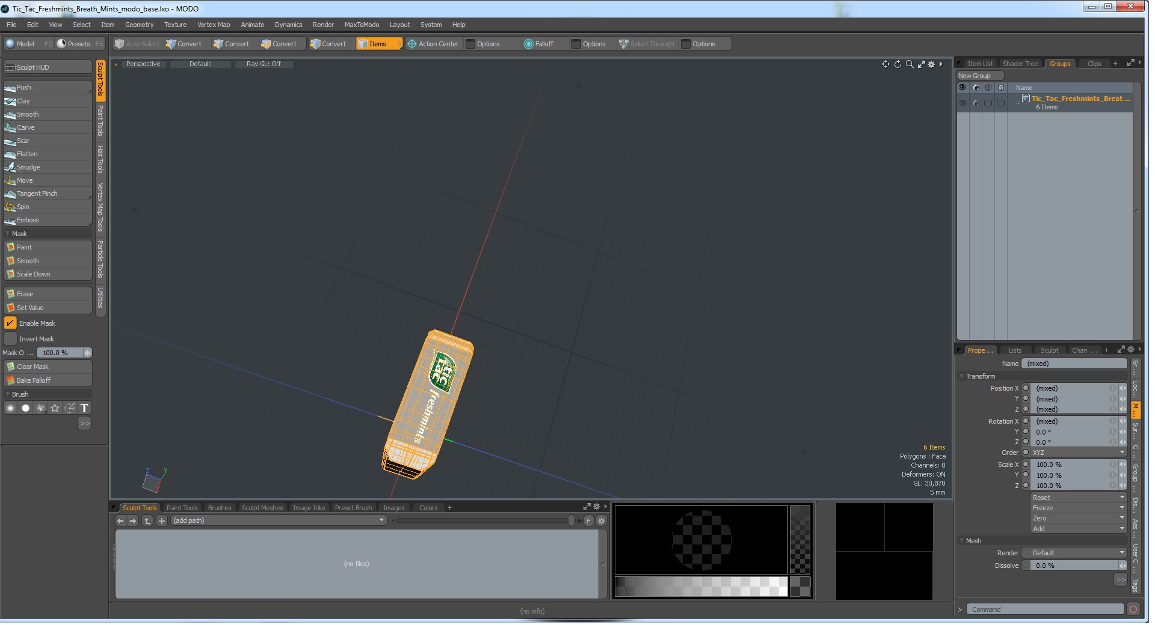
Task: Click the Mask Scale Down tool
Action: point(47,275)
